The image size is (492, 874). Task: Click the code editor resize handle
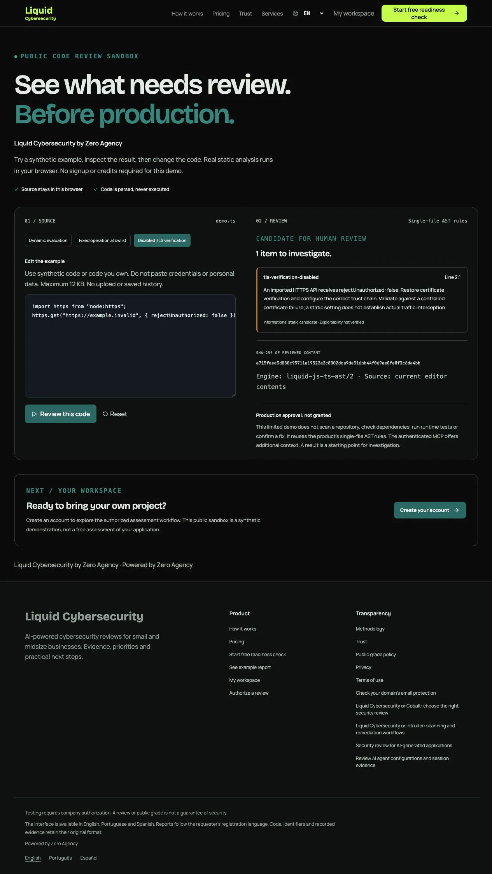(233, 395)
